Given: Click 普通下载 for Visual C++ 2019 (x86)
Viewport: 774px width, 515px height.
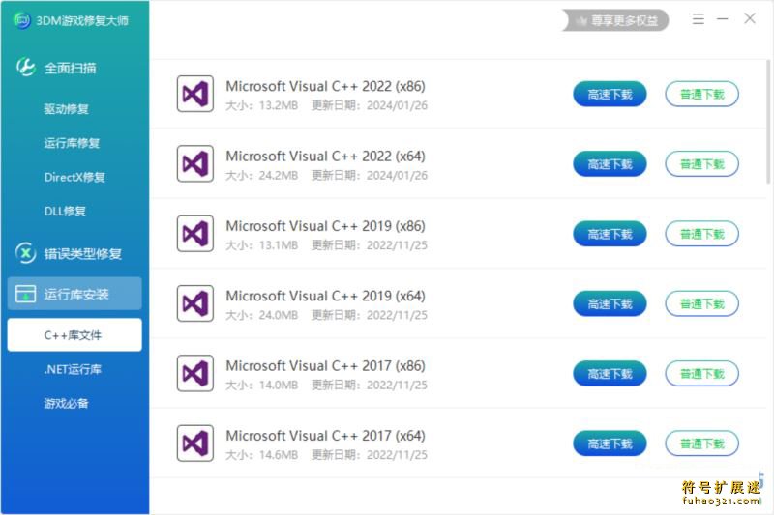Looking at the screenshot, I should (x=702, y=234).
